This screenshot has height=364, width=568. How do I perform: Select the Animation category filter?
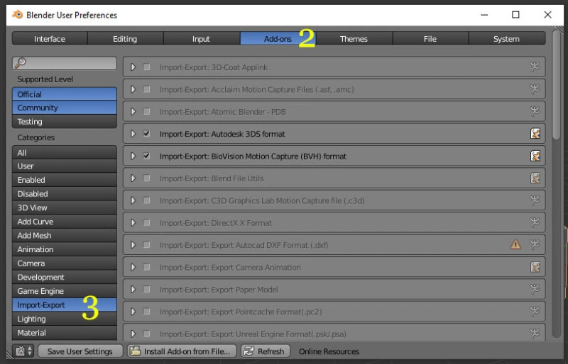pos(64,249)
